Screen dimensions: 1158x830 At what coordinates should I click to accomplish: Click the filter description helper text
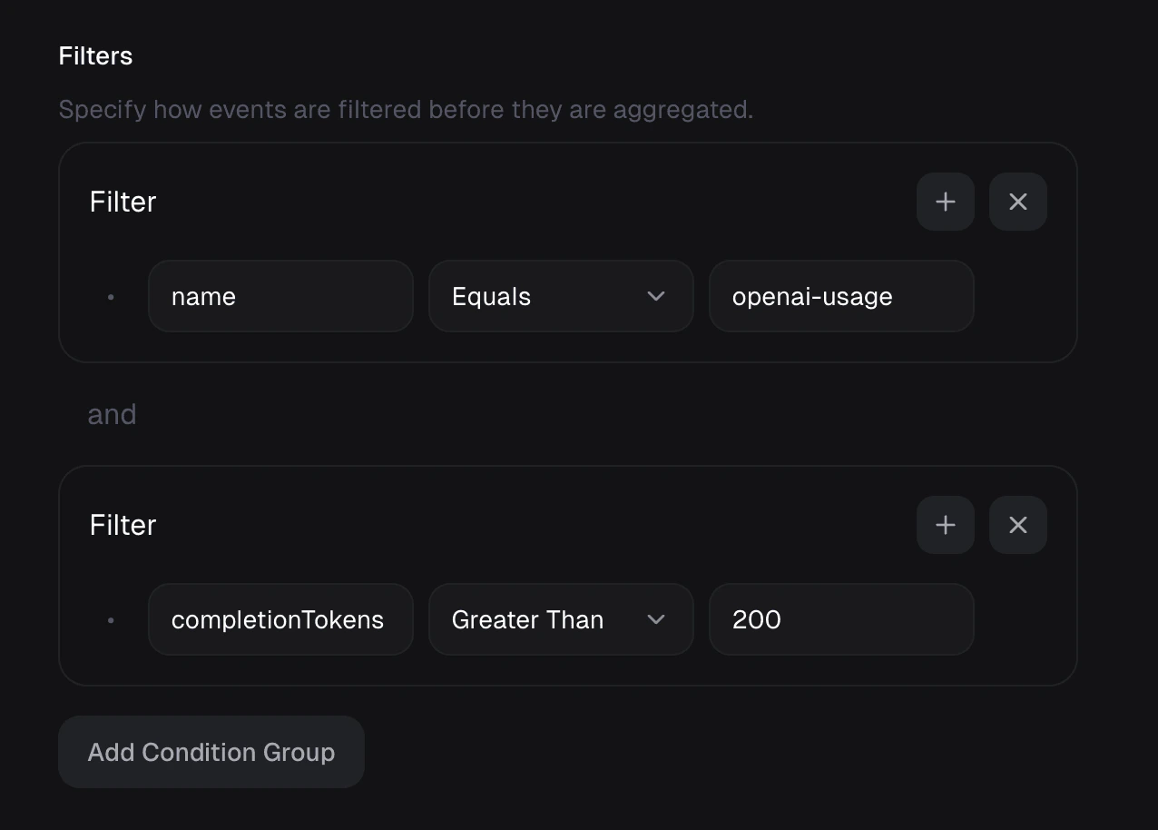coord(406,110)
